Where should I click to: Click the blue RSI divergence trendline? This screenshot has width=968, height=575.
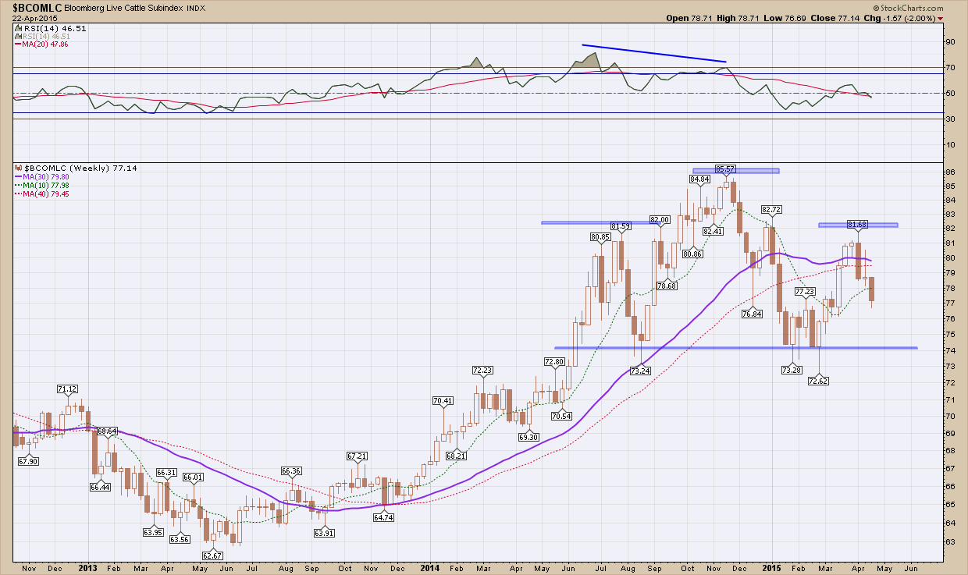[x=654, y=53]
